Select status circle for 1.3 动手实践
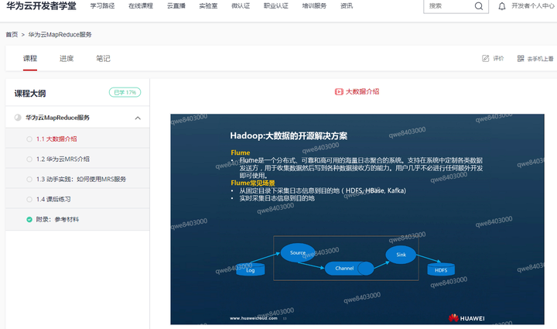Screen dimensions: 557x329 click(x=29, y=179)
